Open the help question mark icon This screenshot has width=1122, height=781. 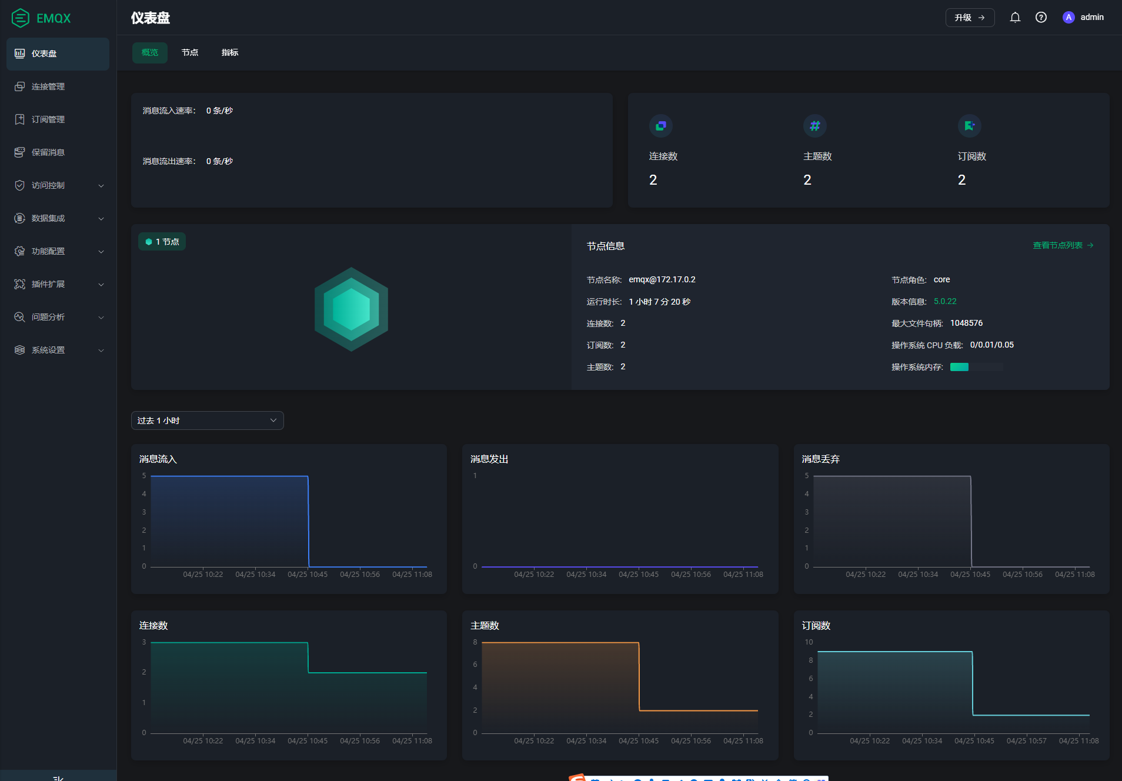click(x=1041, y=18)
